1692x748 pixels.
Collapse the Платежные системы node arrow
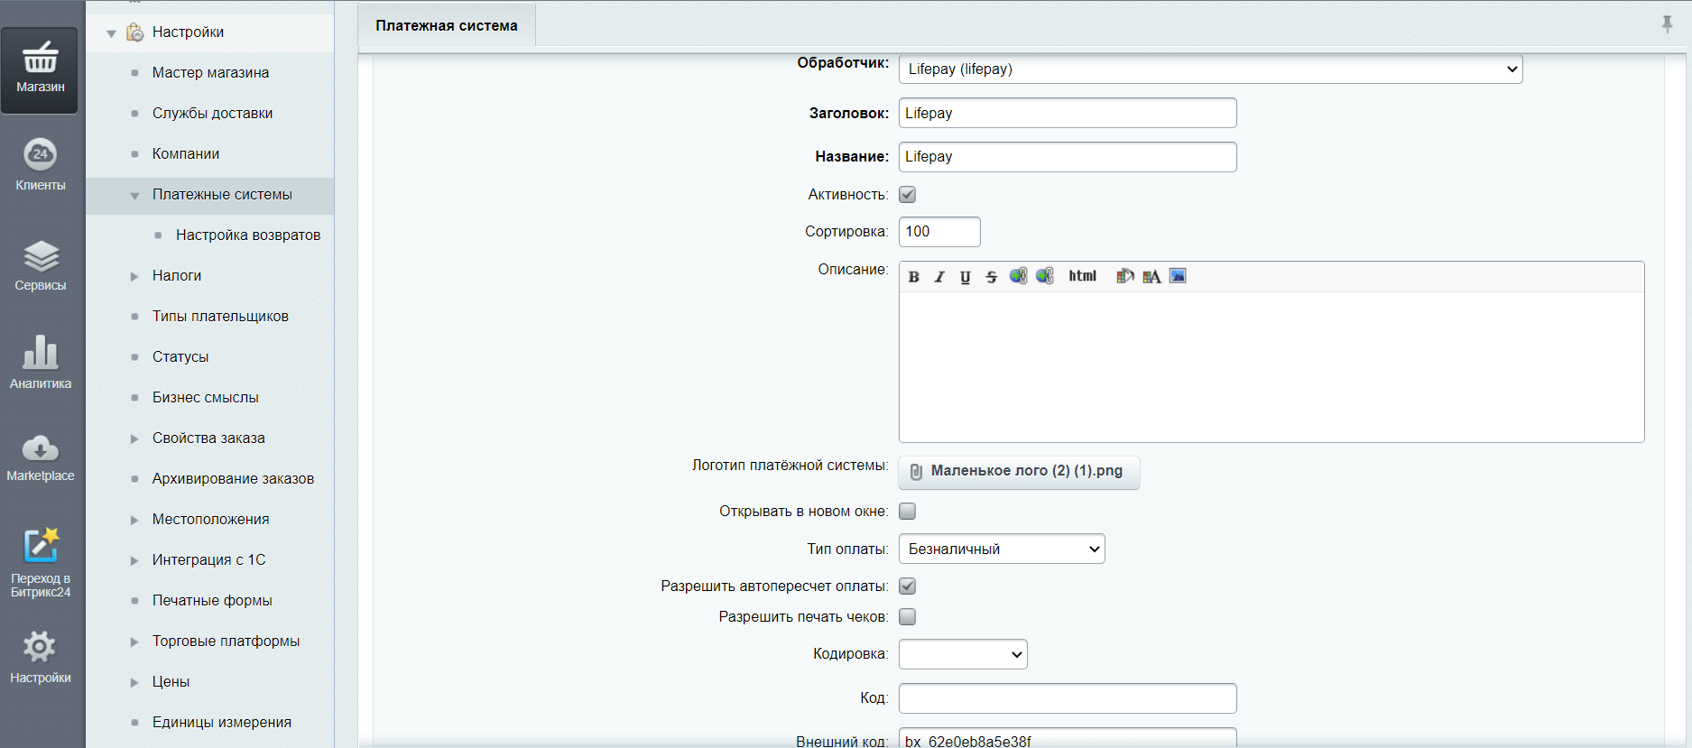tap(134, 196)
